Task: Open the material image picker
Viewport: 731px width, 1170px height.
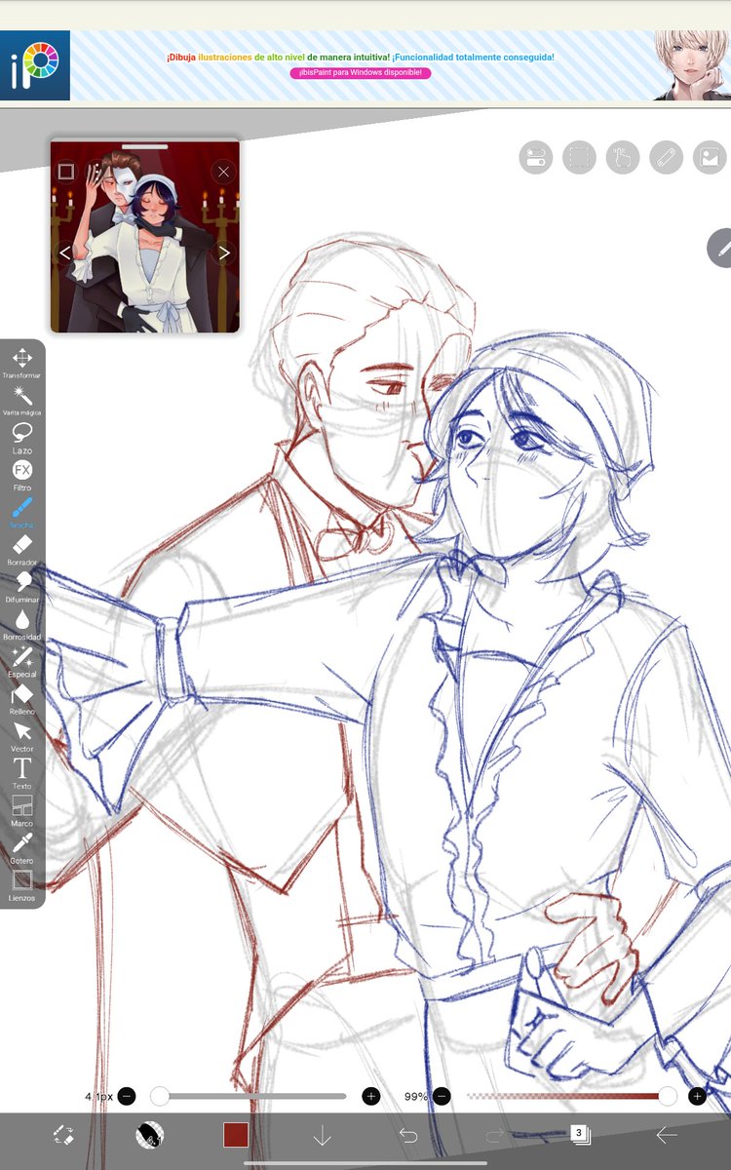Action: click(x=710, y=158)
